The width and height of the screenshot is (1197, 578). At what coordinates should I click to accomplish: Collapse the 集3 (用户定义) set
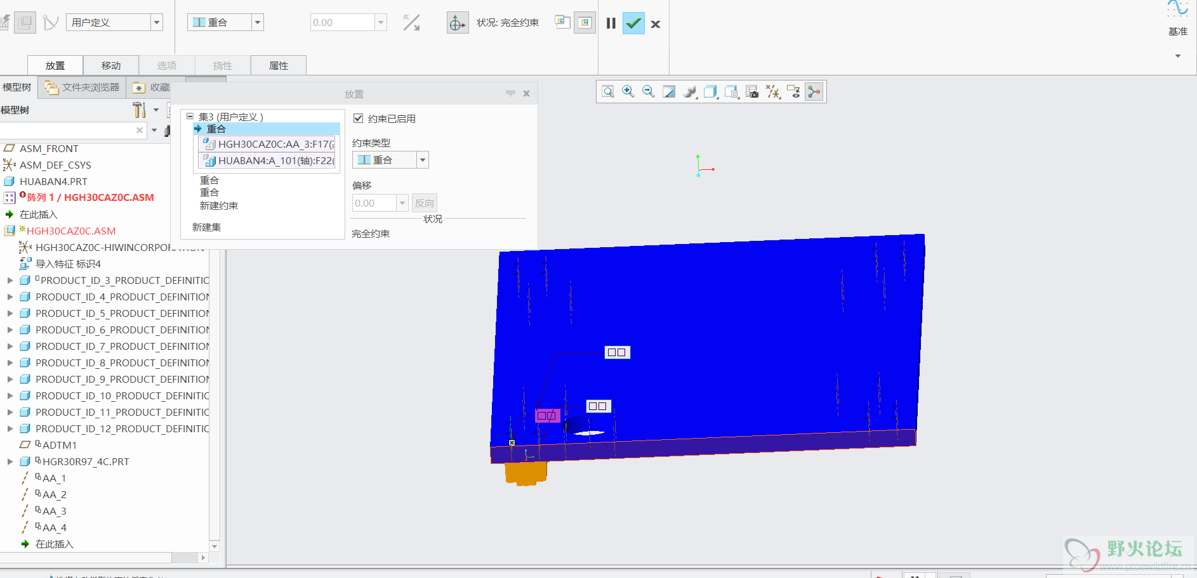tap(190, 117)
